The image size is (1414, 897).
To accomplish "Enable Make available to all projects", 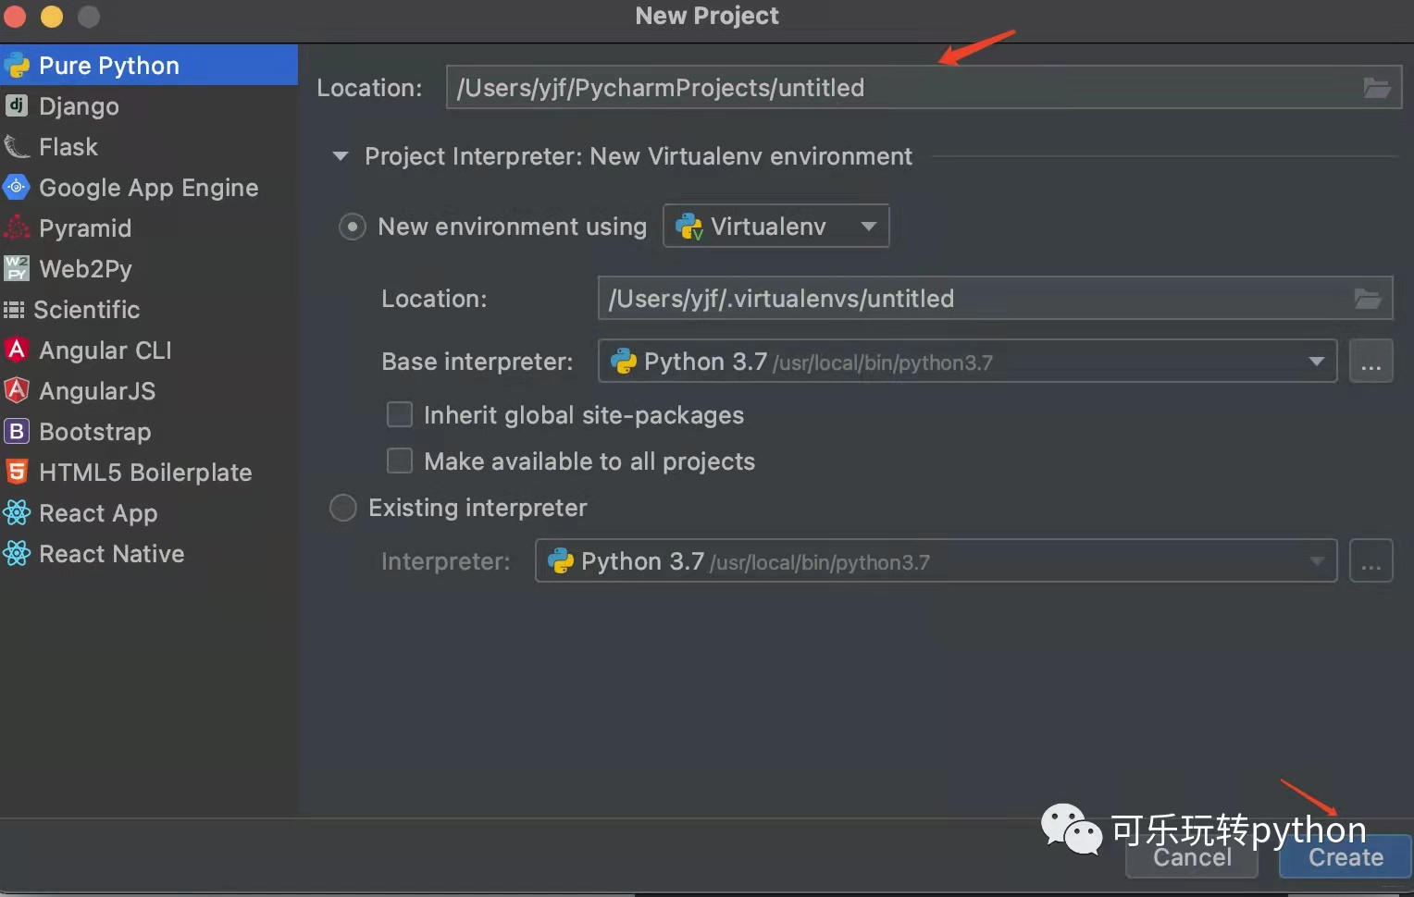I will [x=400, y=461].
